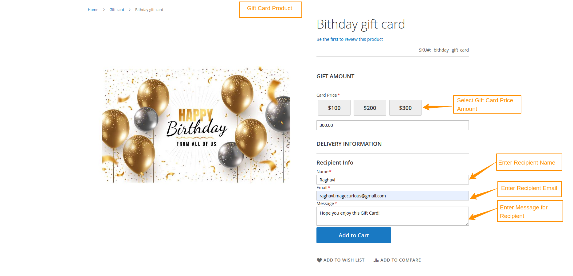Navigate to Home via the breadcrumb
Image resolution: width=573 pixels, height=276 pixels.
[x=93, y=10]
